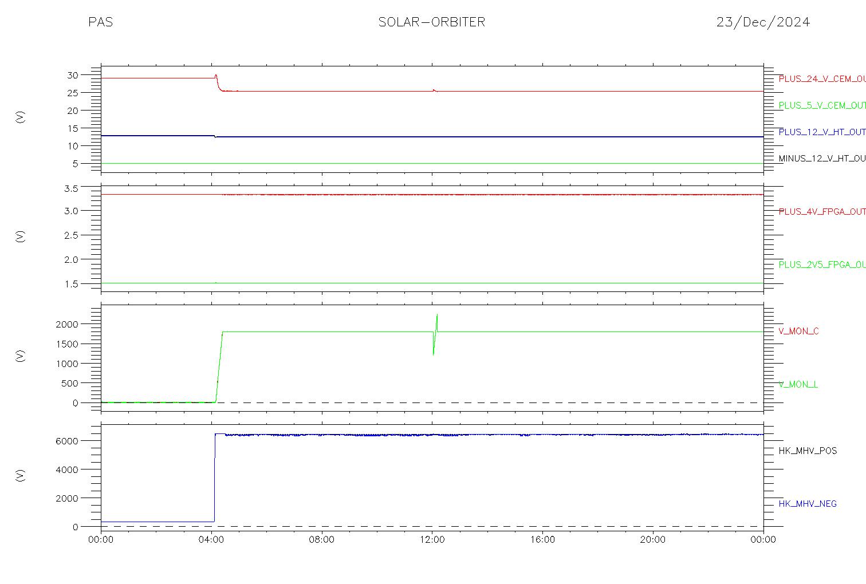The image size is (866, 584).
Task: Click the PAS instrument title
Action: point(100,22)
